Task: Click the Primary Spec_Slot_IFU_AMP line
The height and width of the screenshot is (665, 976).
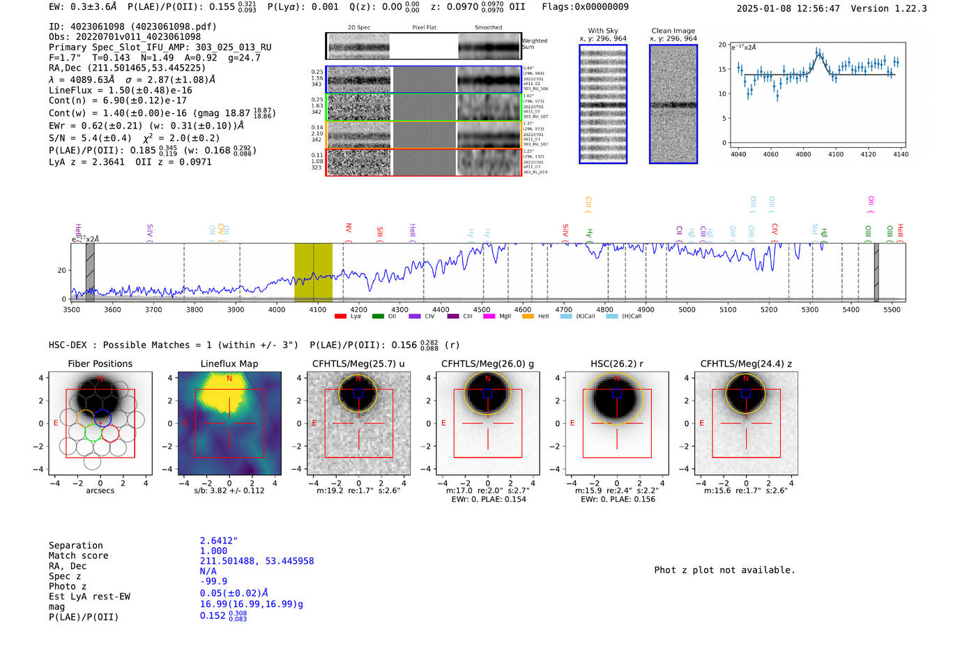Action: (x=160, y=47)
